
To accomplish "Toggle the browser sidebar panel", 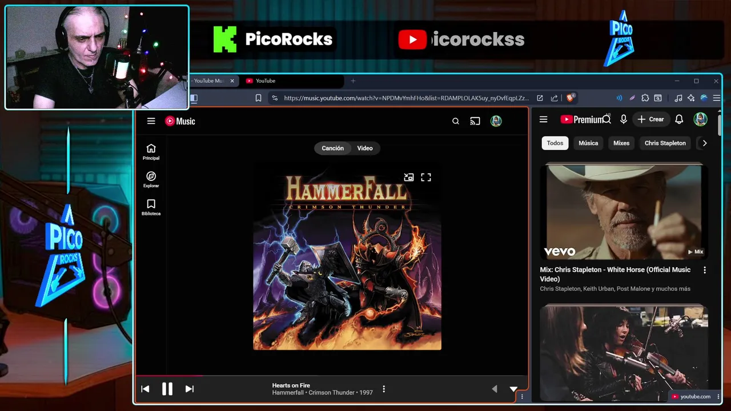I will [194, 98].
